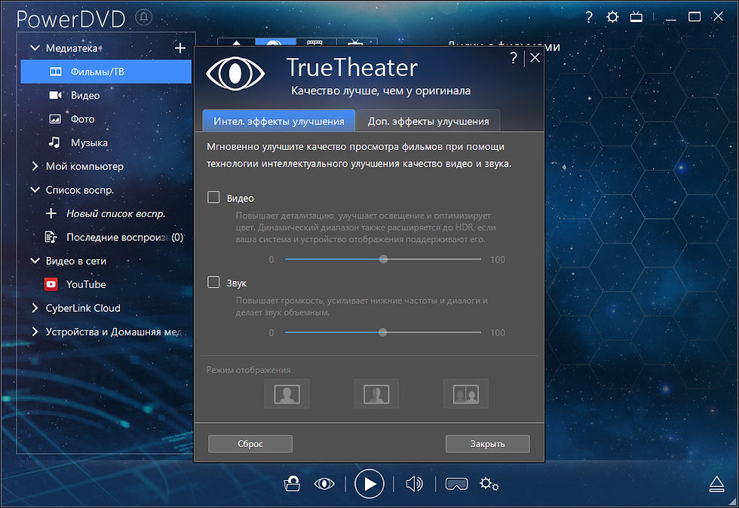Maximize the PowerDVD window

point(695,17)
